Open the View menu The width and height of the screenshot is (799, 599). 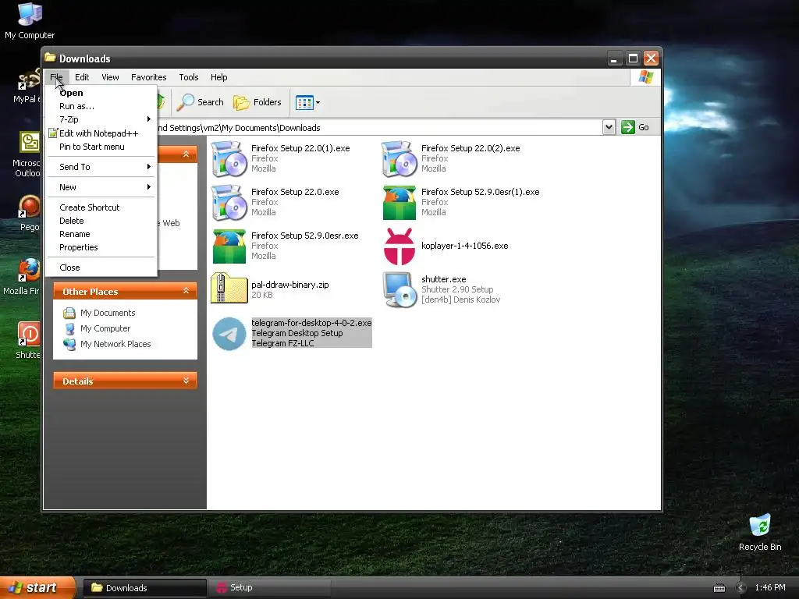110,77
